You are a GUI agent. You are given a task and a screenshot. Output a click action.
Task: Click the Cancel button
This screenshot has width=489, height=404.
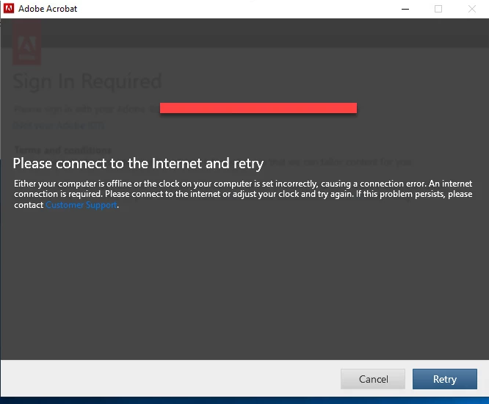click(373, 379)
